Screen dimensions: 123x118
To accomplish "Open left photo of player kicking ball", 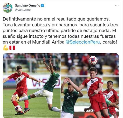I will (32, 86).
